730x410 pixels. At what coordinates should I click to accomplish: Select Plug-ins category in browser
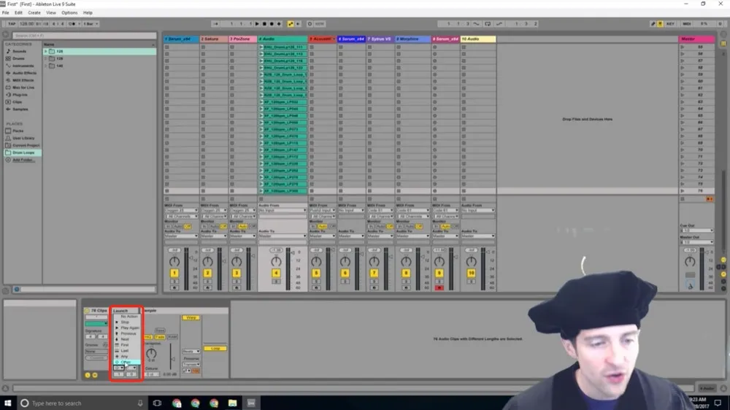[20, 94]
